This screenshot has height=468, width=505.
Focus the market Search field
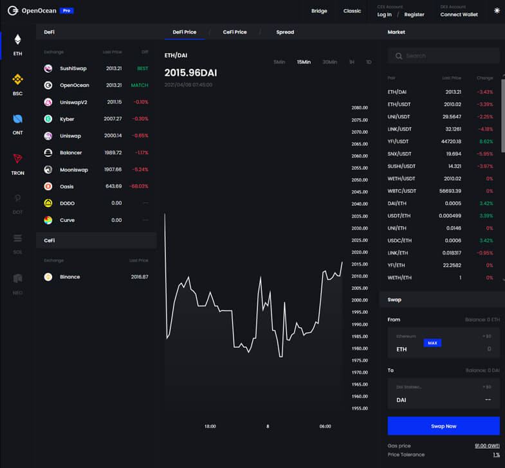tap(443, 56)
